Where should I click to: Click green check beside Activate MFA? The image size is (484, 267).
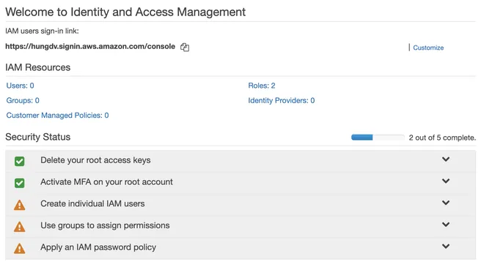[x=20, y=183]
